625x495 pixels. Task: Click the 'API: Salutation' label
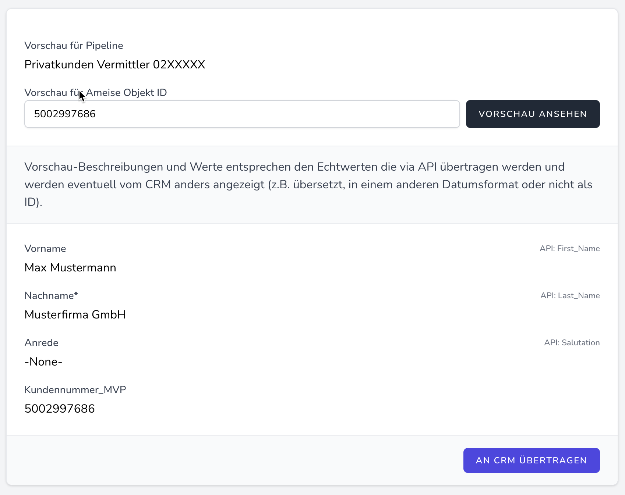pos(572,343)
